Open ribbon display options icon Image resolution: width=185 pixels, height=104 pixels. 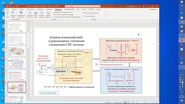click(x=144, y=6)
